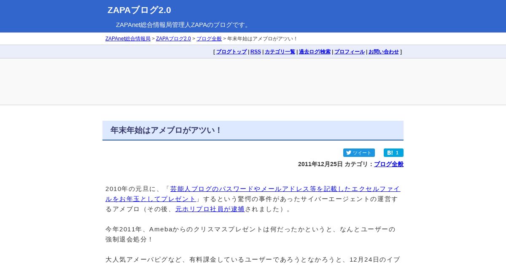Click header subtitle ZAPAnet総合情報局管理人ZAPAのブログです。
The image size is (506, 265).
pyautogui.click(x=183, y=25)
